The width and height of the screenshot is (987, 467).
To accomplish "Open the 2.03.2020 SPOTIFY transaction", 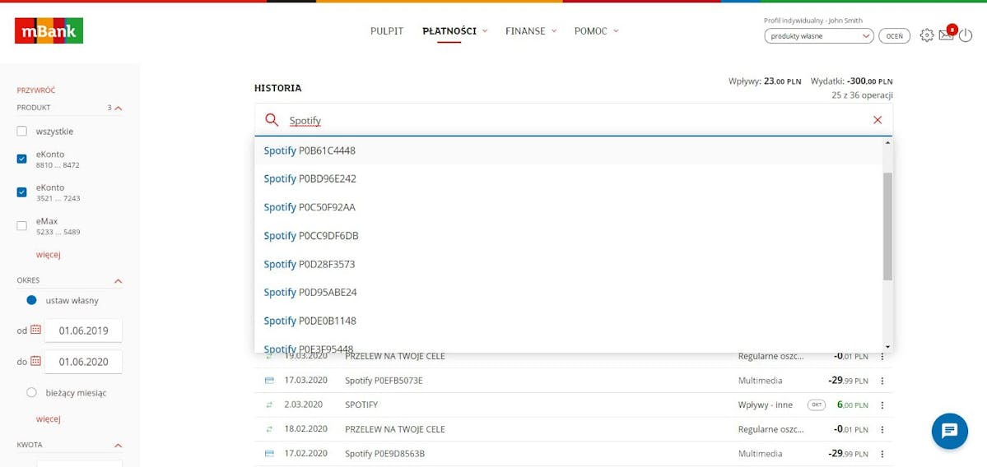I will click(574, 405).
